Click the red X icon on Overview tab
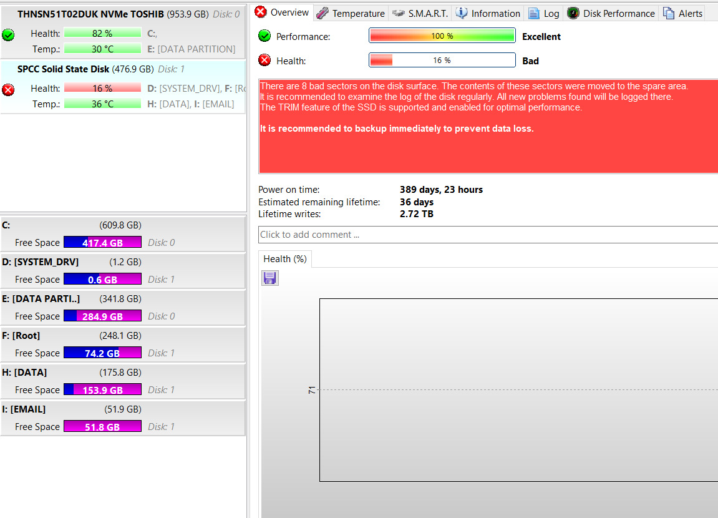The image size is (718, 518). (261, 12)
